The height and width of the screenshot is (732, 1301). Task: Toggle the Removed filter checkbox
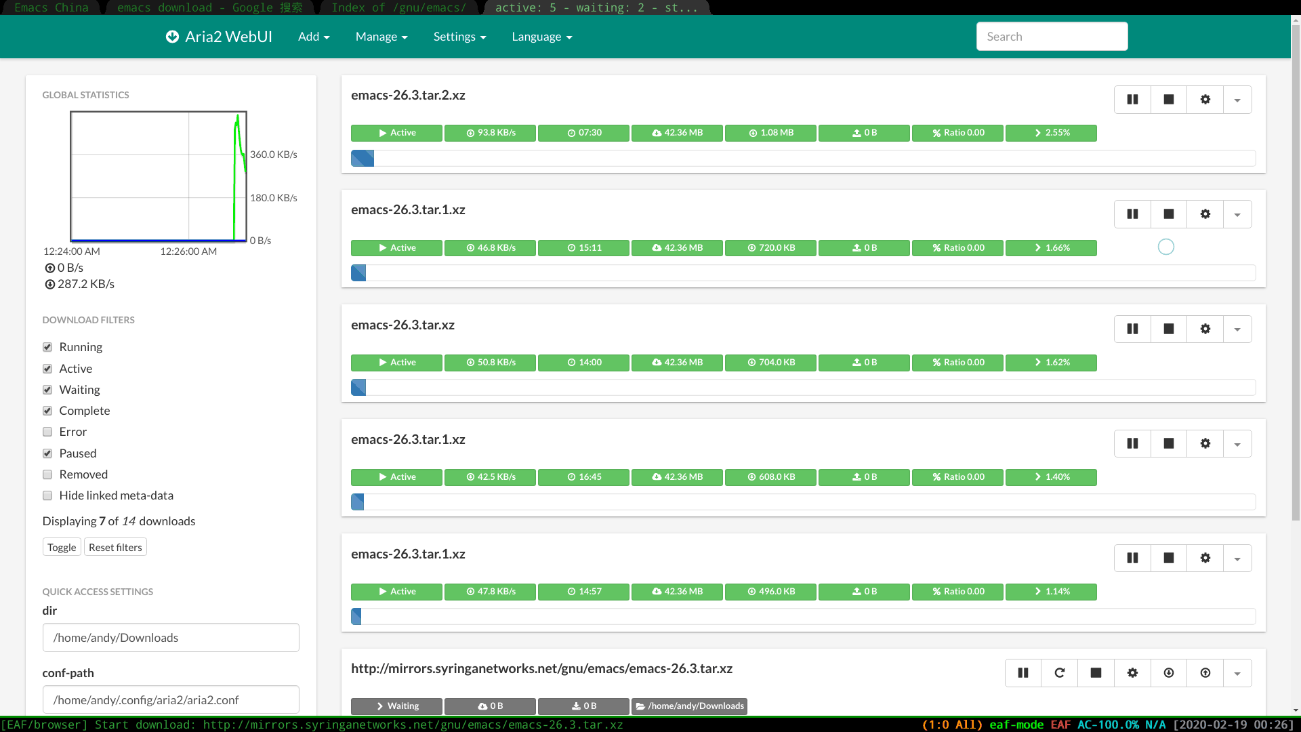(48, 474)
